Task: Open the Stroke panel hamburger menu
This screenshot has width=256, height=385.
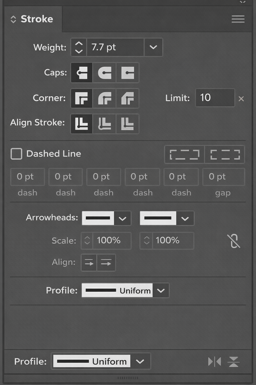Action: click(238, 19)
